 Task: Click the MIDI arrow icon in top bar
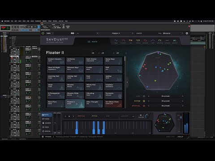pos(73,33)
